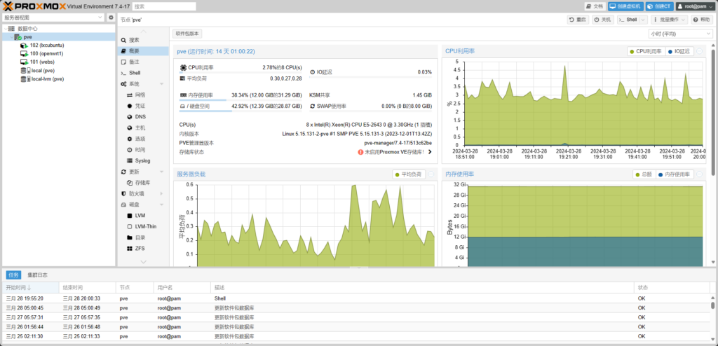Image resolution: width=718 pixels, height=346 pixels.
Task: Open 搜索 in node menu
Action: [143, 40]
